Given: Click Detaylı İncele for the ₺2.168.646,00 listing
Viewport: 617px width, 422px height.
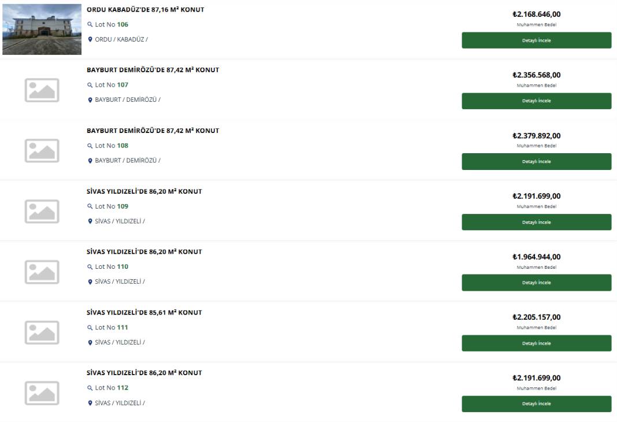Looking at the screenshot, I should (x=536, y=40).
